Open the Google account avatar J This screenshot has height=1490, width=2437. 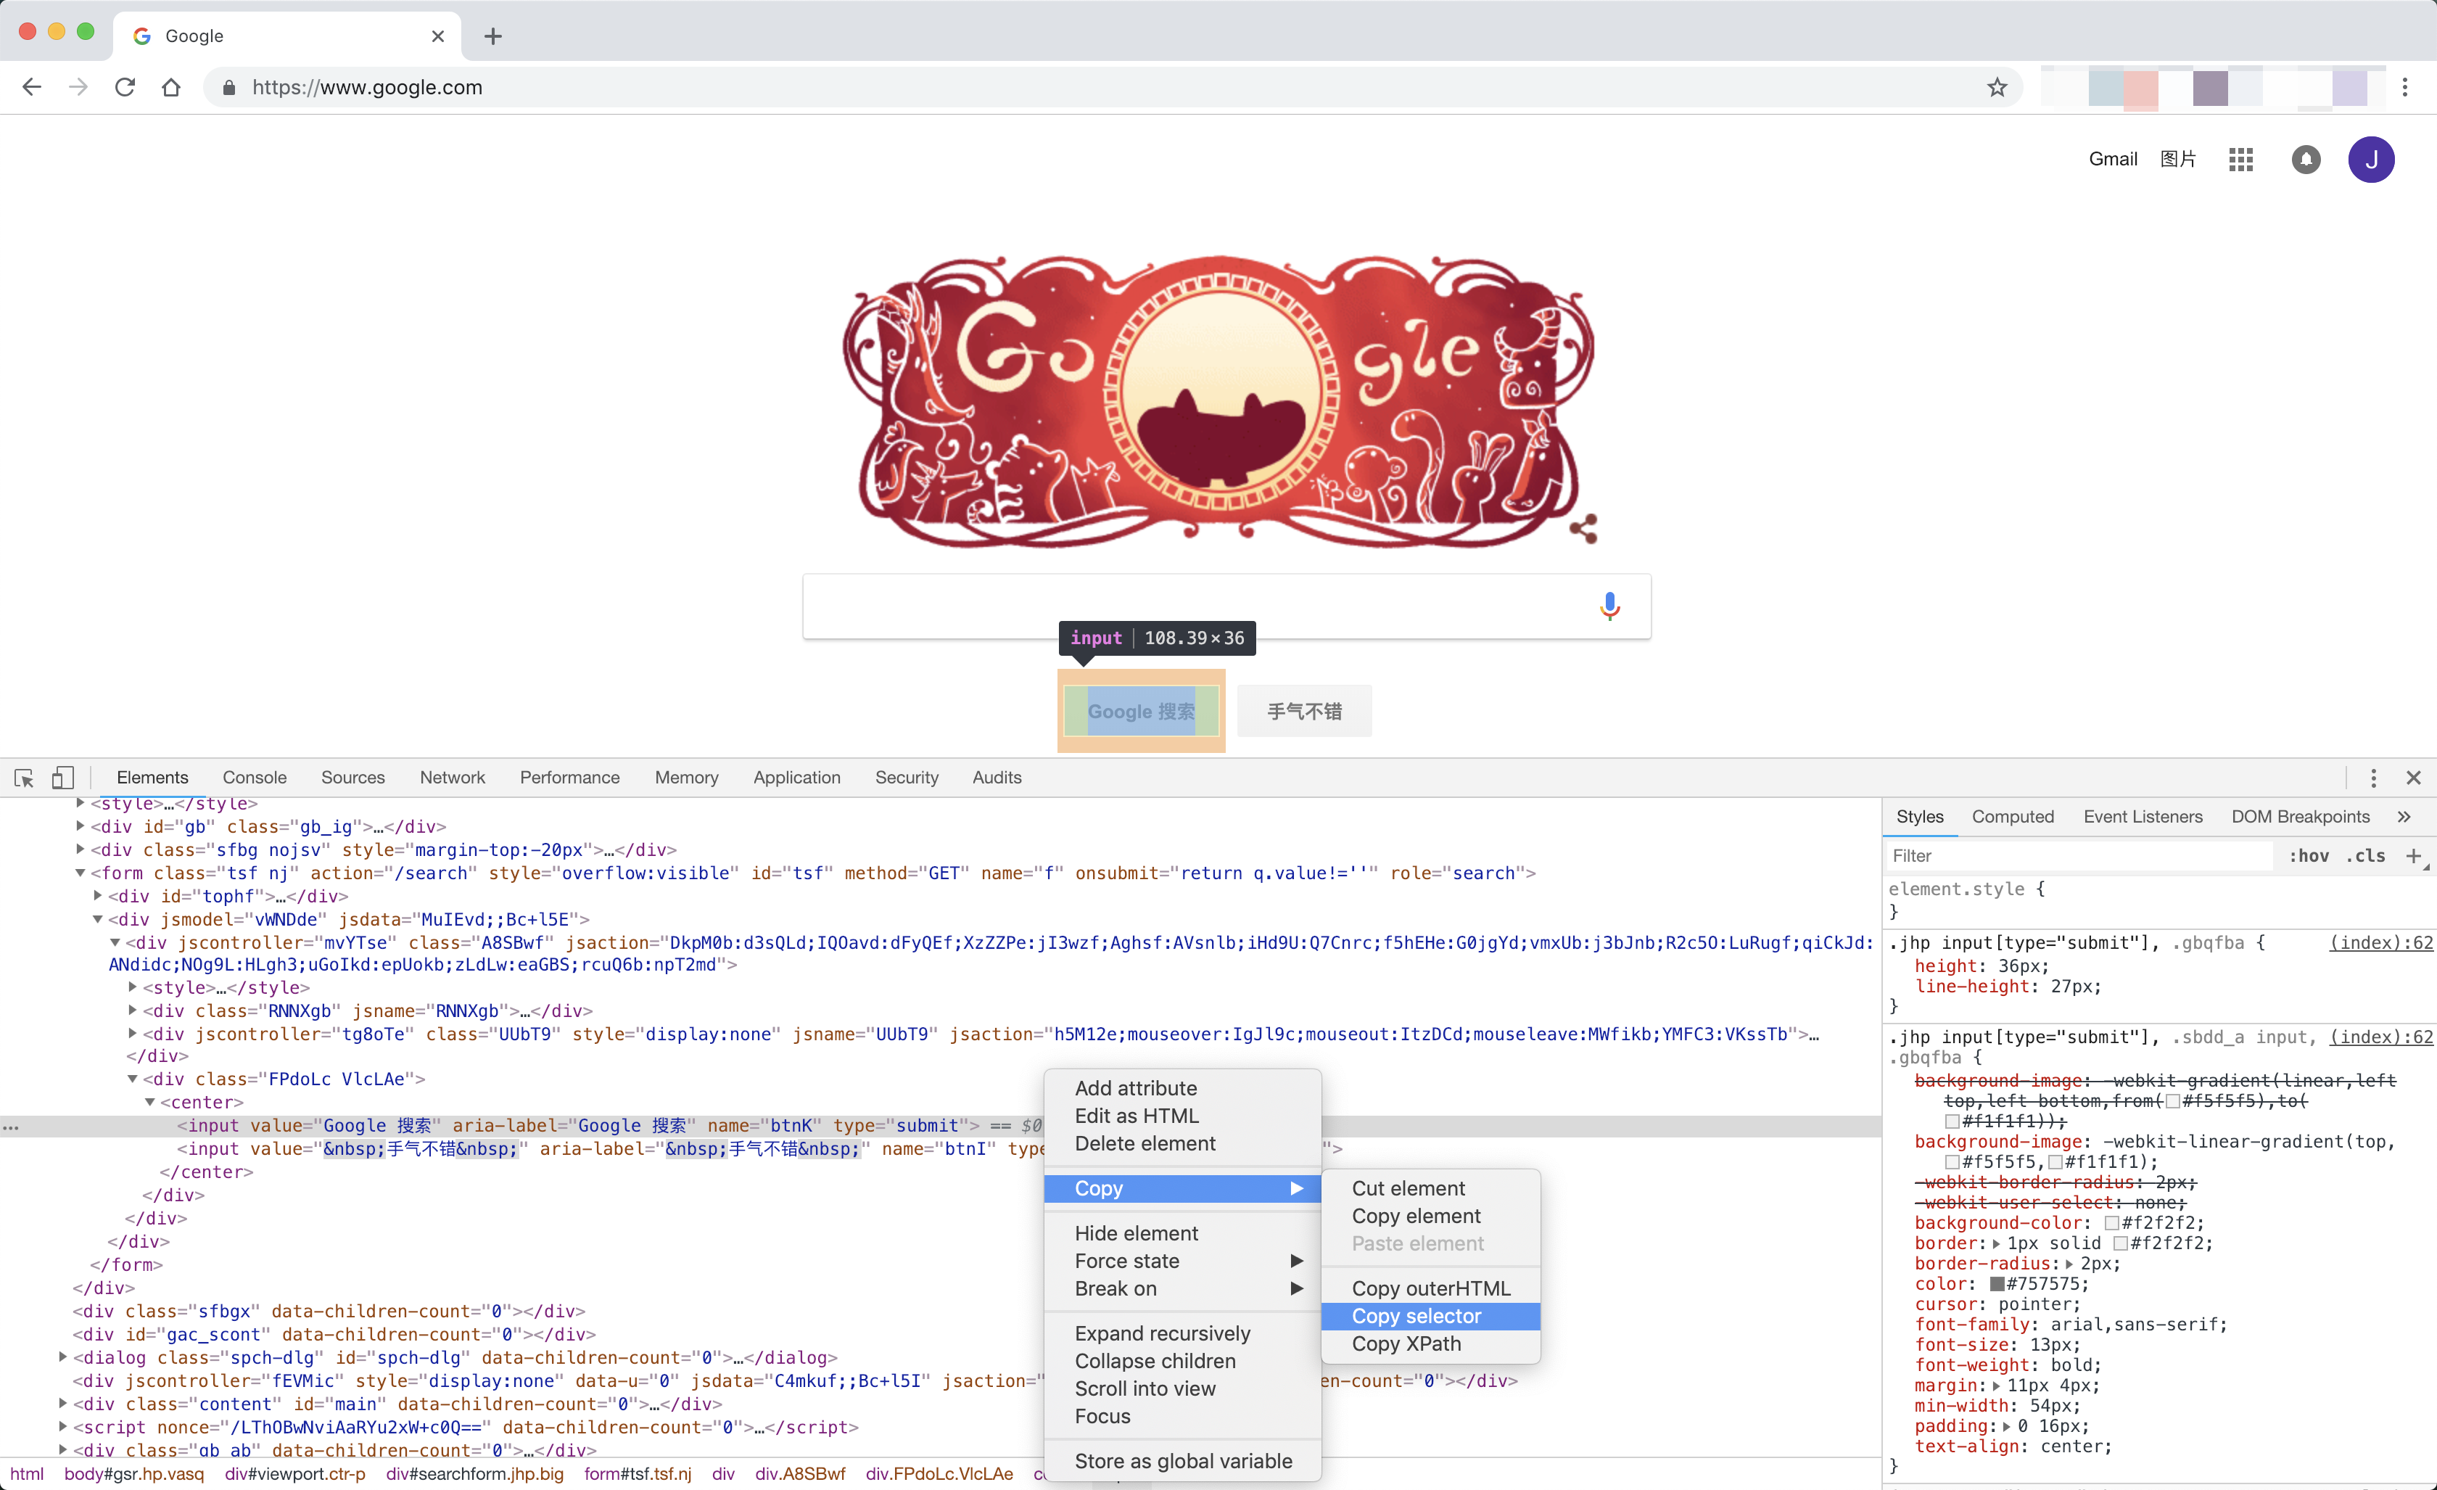coord(2371,160)
